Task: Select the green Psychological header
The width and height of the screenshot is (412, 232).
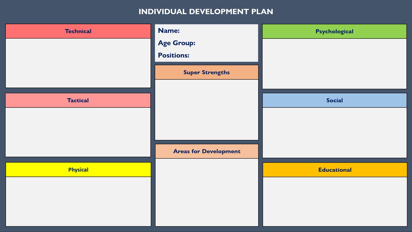Action: (x=334, y=31)
